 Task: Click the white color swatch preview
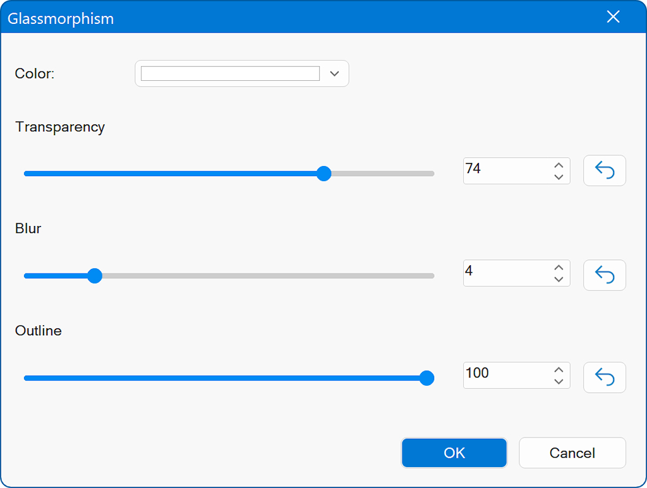point(230,74)
